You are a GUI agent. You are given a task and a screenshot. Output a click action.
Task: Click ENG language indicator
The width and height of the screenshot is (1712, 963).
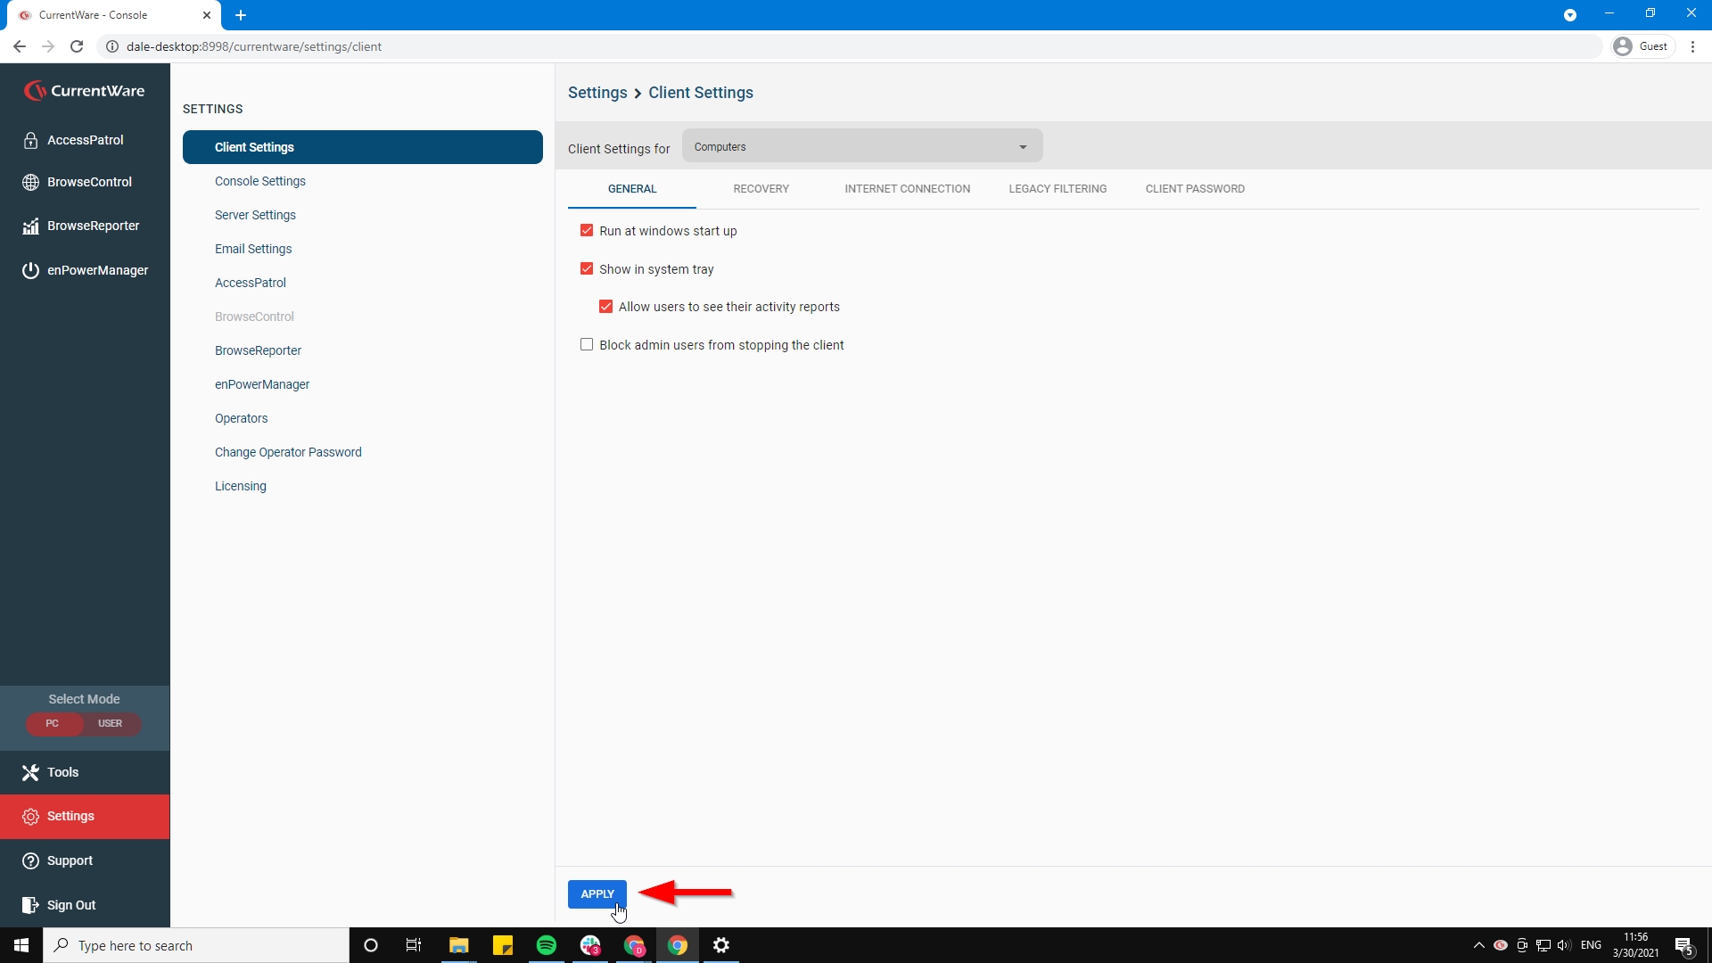[x=1591, y=945]
